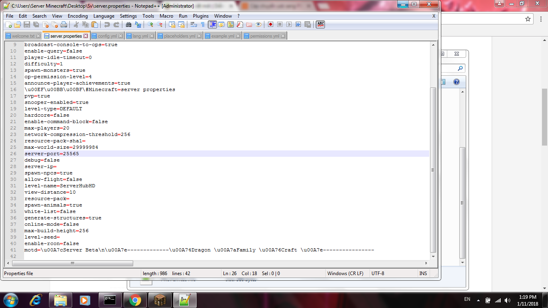Open the Minecraft crafting table taskbar icon

pyautogui.click(x=160, y=300)
